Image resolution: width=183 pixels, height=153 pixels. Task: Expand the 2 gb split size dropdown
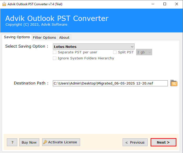pyautogui.click(x=144, y=52)
